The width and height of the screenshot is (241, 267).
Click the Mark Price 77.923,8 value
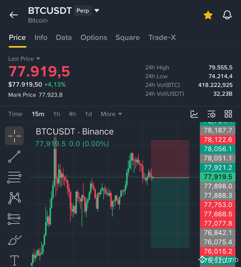[50, 95]
